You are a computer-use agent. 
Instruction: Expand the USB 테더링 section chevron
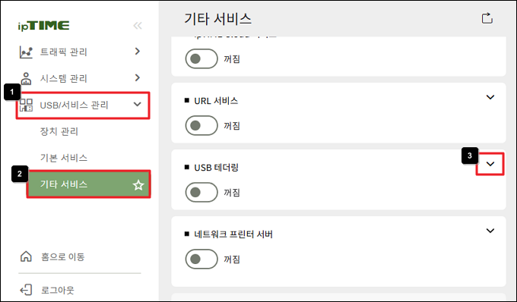coord(490,164)
